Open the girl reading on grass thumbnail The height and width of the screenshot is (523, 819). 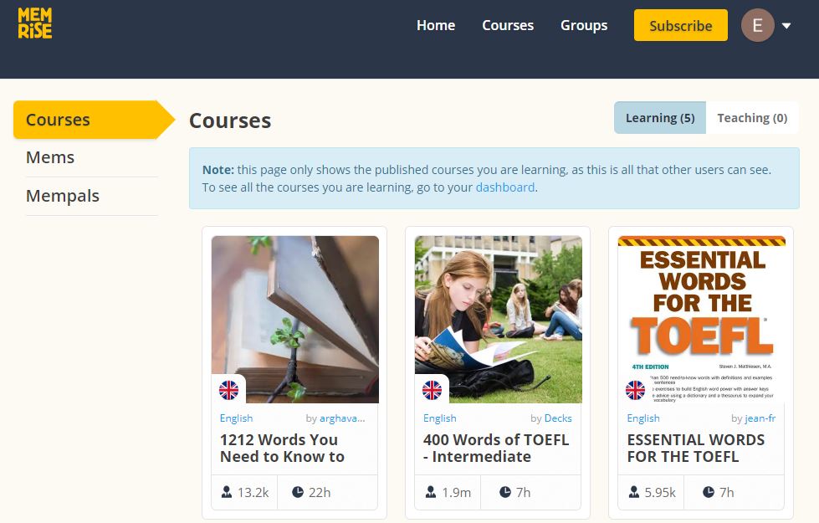tap(499, 319)
